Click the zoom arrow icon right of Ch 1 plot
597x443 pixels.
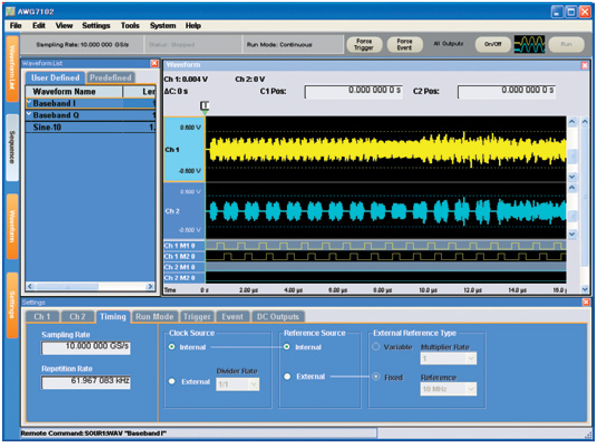click(572, 121)
